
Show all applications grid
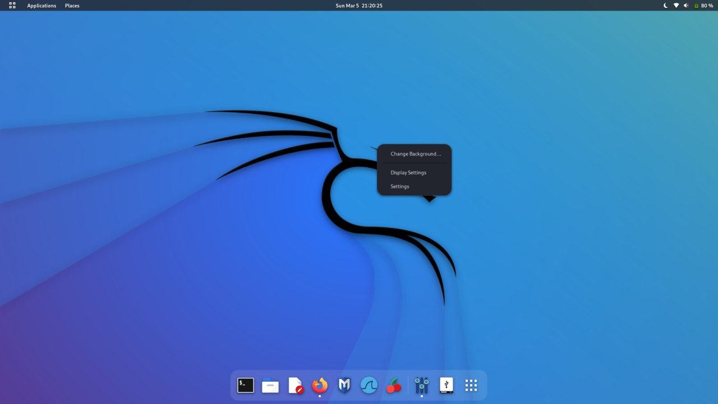471,385
